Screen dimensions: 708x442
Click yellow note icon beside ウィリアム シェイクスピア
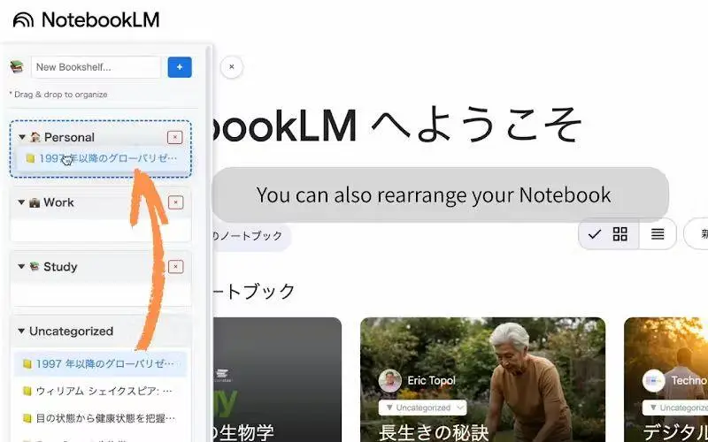click(x=27, y=391)
